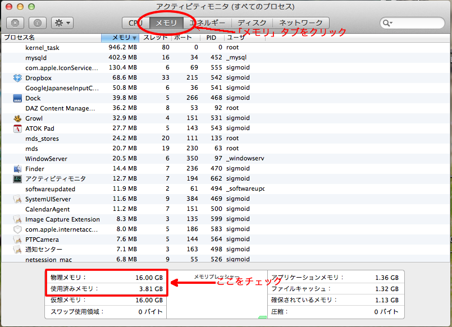Click the search field
452x327 pixels.
click(x=412, y=23)
